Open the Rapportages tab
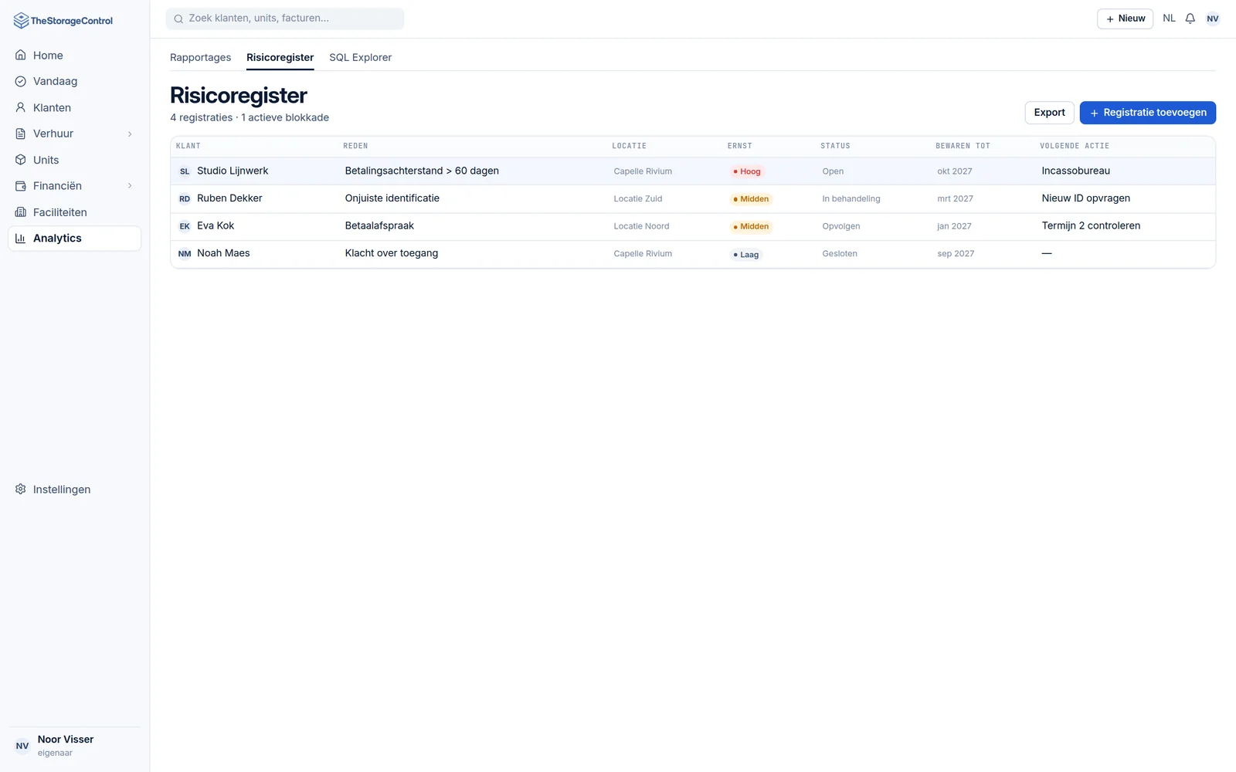 coord(200,57)
